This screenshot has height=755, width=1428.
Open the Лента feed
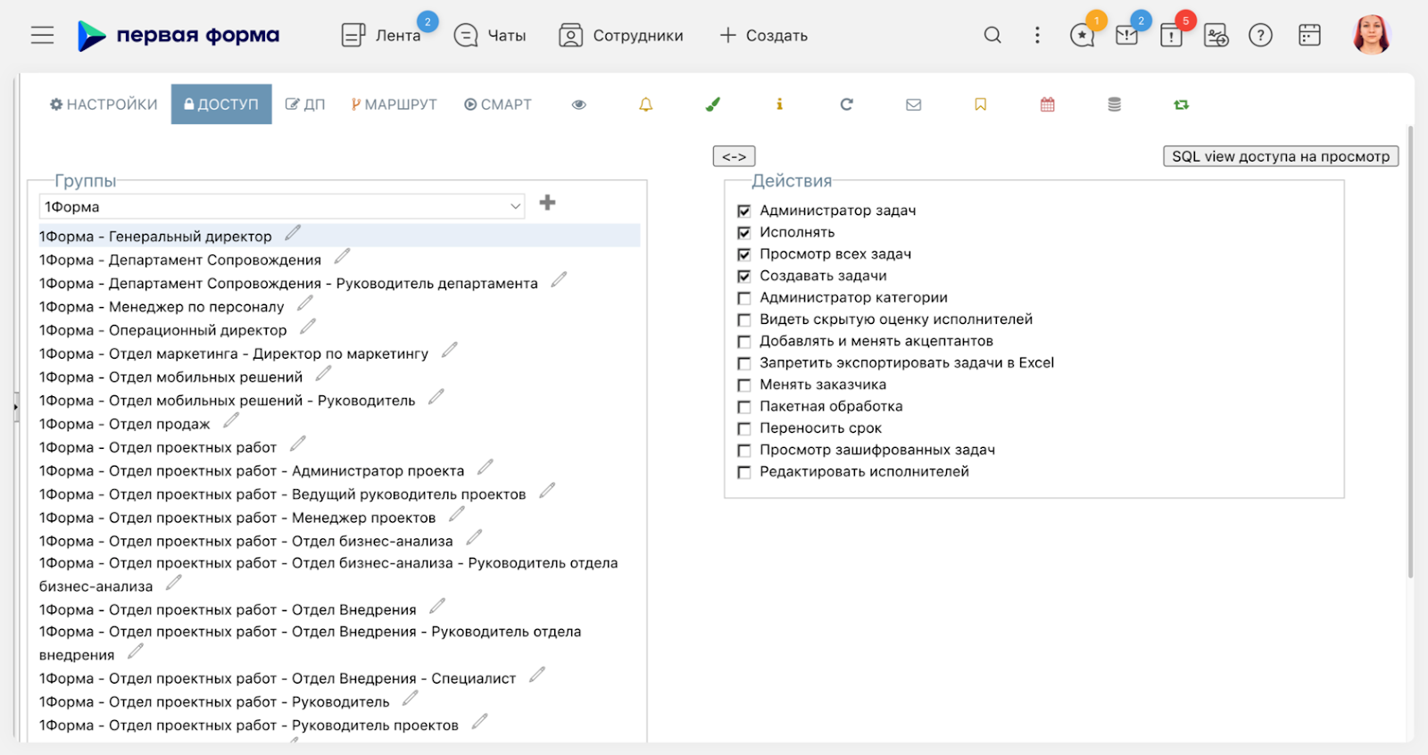coord(382,35)
